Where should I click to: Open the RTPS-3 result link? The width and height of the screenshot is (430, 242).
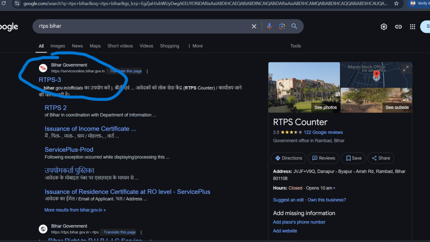(x=50, y=80)
